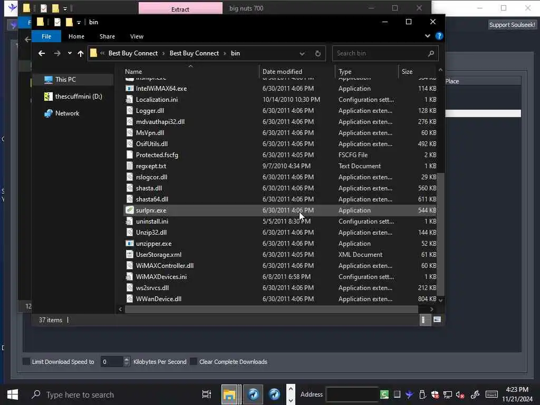Sort files by Date modified column
The image size is (540, 405).
point(297,71)
